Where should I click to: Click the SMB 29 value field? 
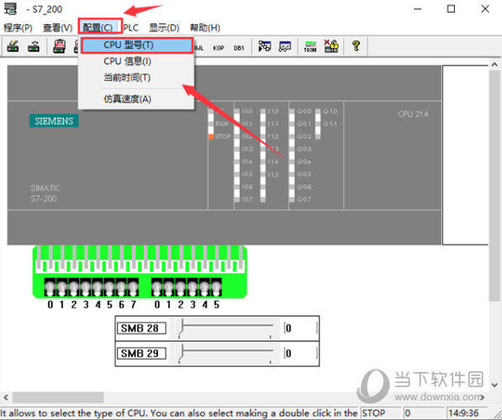point(300,354)
